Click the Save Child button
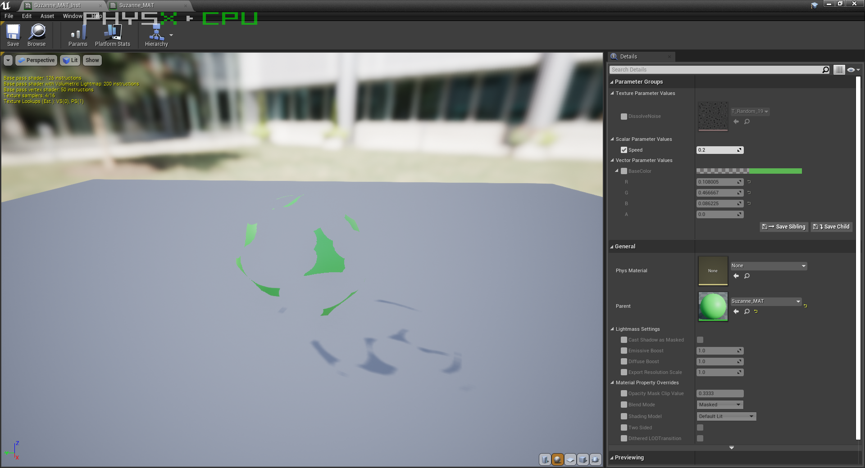The height and width of the screenshot is (468, 865). click(832, 227)
